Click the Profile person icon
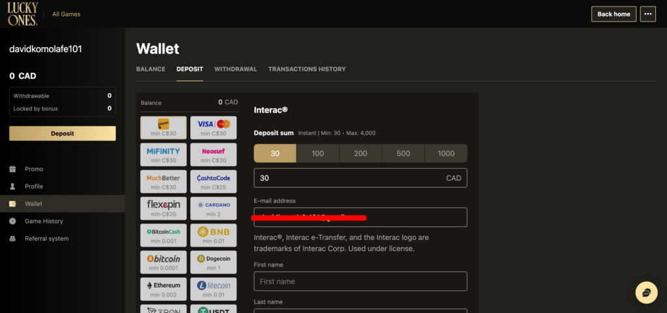The height and width of the screenshot is (313, 667). (x=13, y=186)
